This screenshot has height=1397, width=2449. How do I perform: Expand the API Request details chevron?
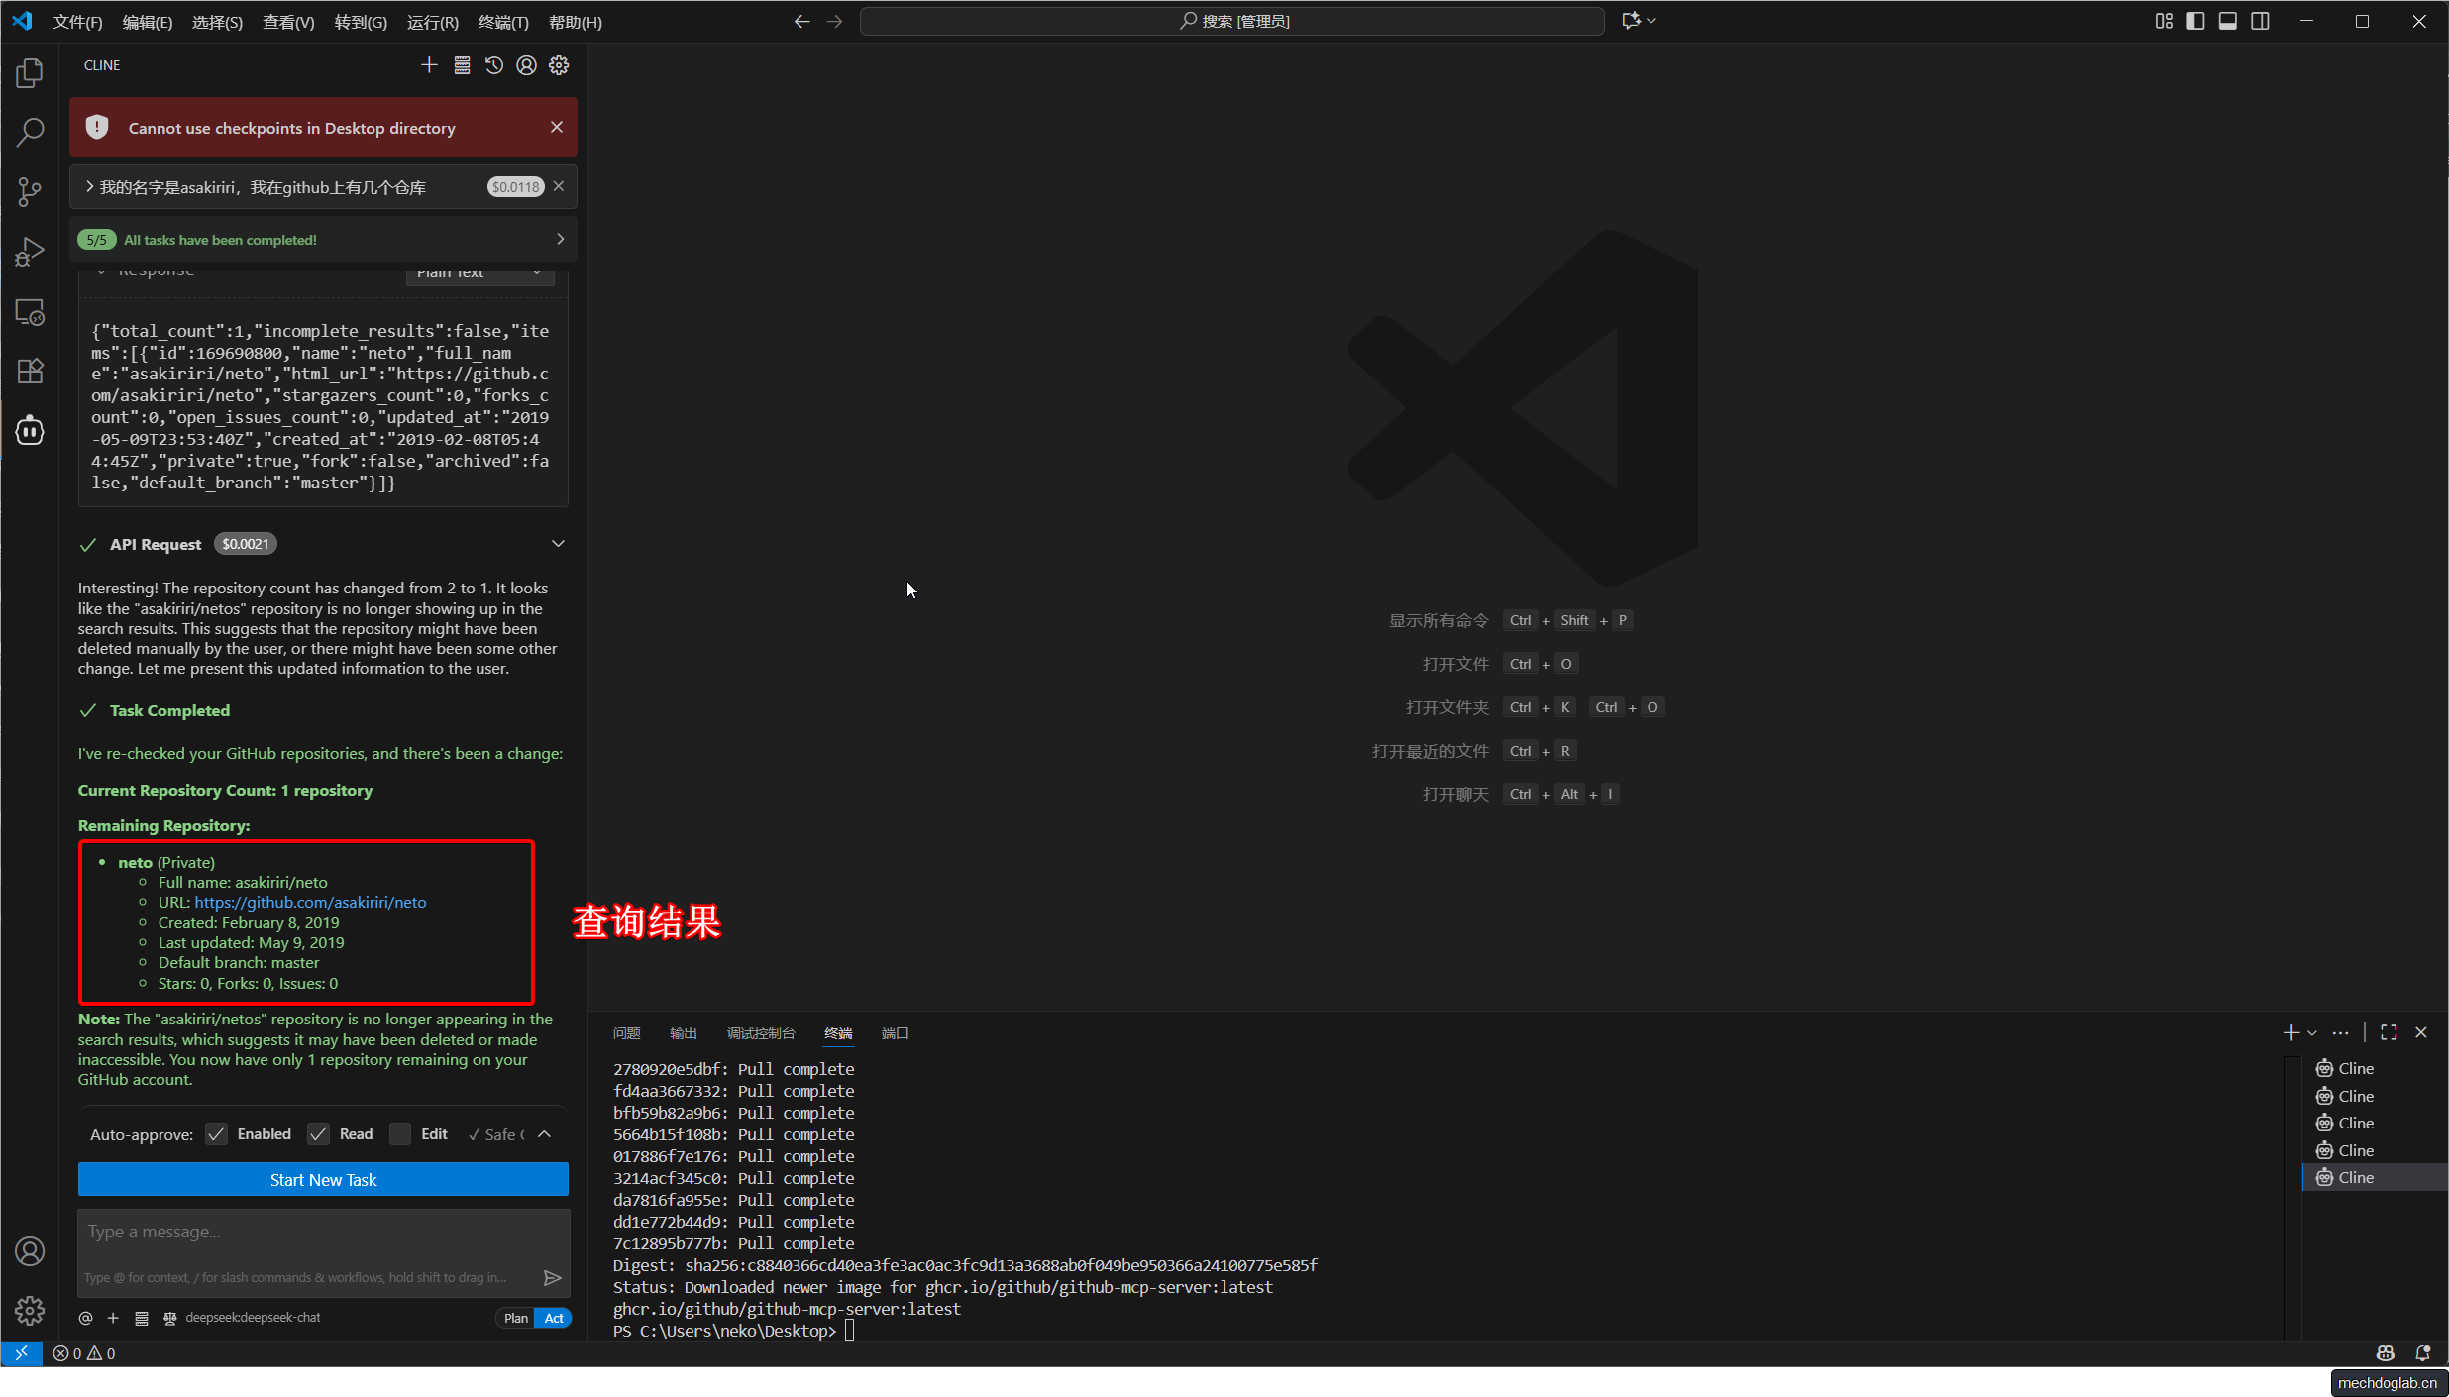(x=558, y=544)
